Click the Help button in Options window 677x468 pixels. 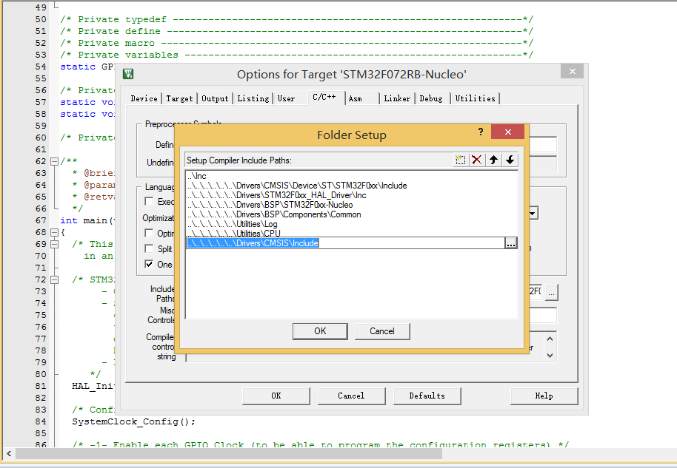coord(544,396)
